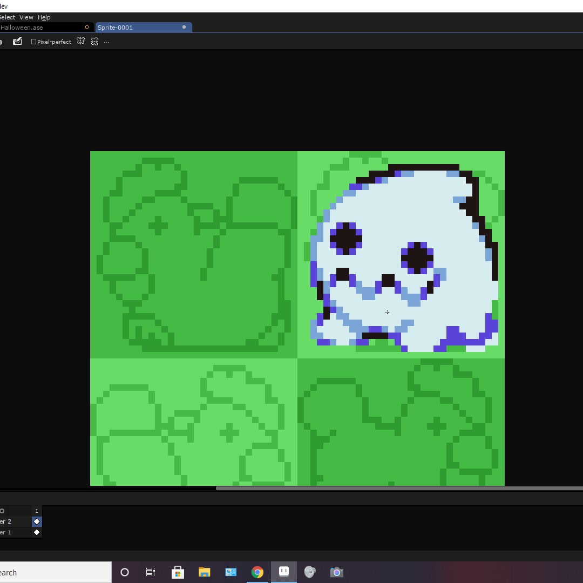583x583 pixels.
Task: Open Task View from the taskbar
Action: 151,572
